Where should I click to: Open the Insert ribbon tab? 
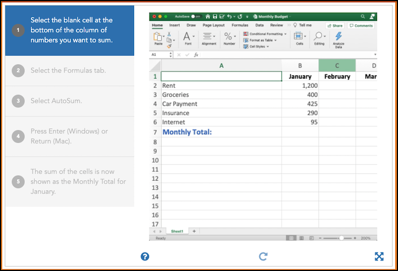click(174, 25)
